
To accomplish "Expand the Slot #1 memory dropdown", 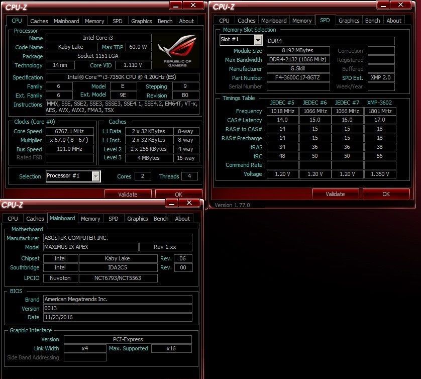I will 258,40.
